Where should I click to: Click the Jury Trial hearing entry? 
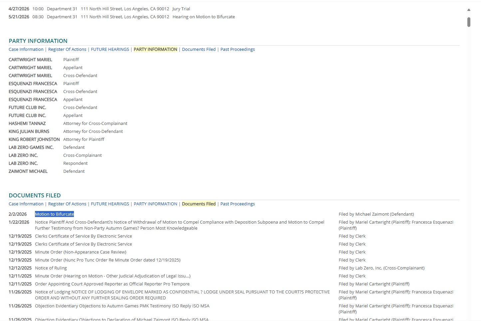point(181,9)
